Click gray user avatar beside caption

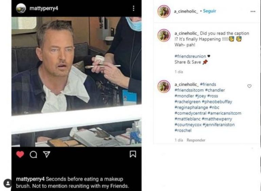click(7, 183)
